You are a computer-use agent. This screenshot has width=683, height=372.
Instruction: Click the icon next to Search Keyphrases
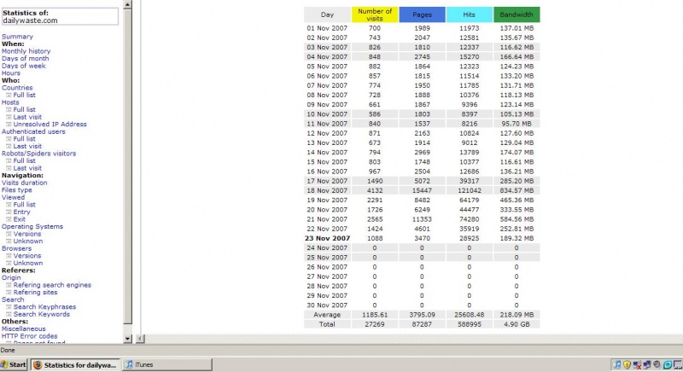[9, 307]
